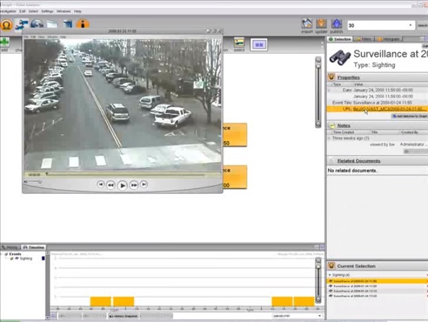Open the highlighted URL file link
The width and height of the screenshot is (428, 322).
tap(389, 109)
